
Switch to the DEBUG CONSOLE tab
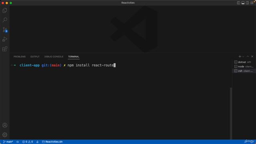(54, 57)
